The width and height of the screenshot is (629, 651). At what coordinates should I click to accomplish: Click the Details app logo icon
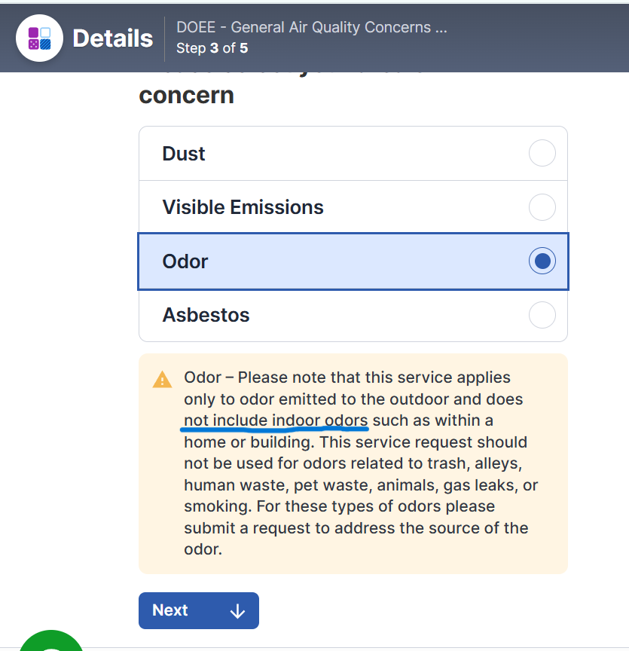pos(39,38)
